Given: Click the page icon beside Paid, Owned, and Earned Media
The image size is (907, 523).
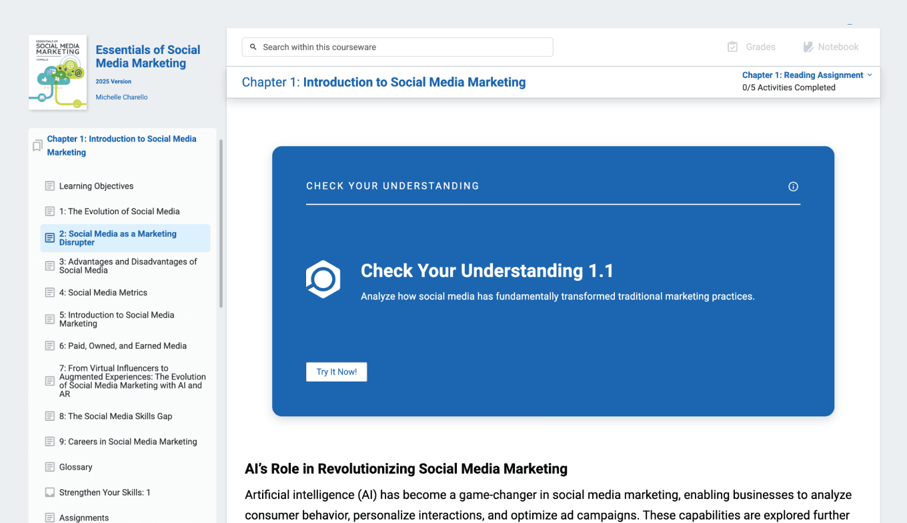Looking at the screenshot, I should coord(50,346).
